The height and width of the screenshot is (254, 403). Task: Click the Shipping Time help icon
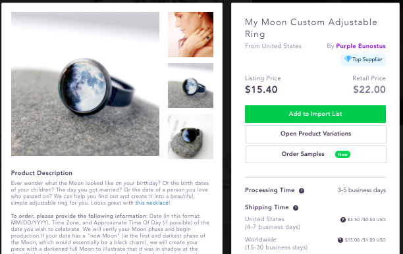click(x=296, y=208)
